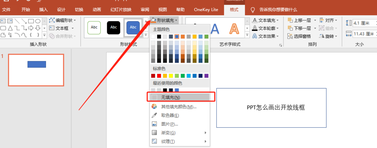
Task: Click the eyedropper (取色器) option
Action: (179, 115)
